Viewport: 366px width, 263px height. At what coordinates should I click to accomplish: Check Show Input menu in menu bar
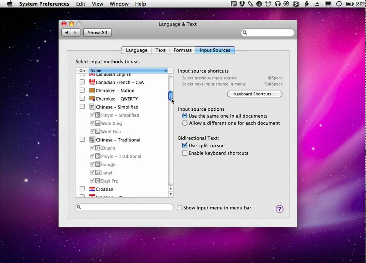coord(179,208)
